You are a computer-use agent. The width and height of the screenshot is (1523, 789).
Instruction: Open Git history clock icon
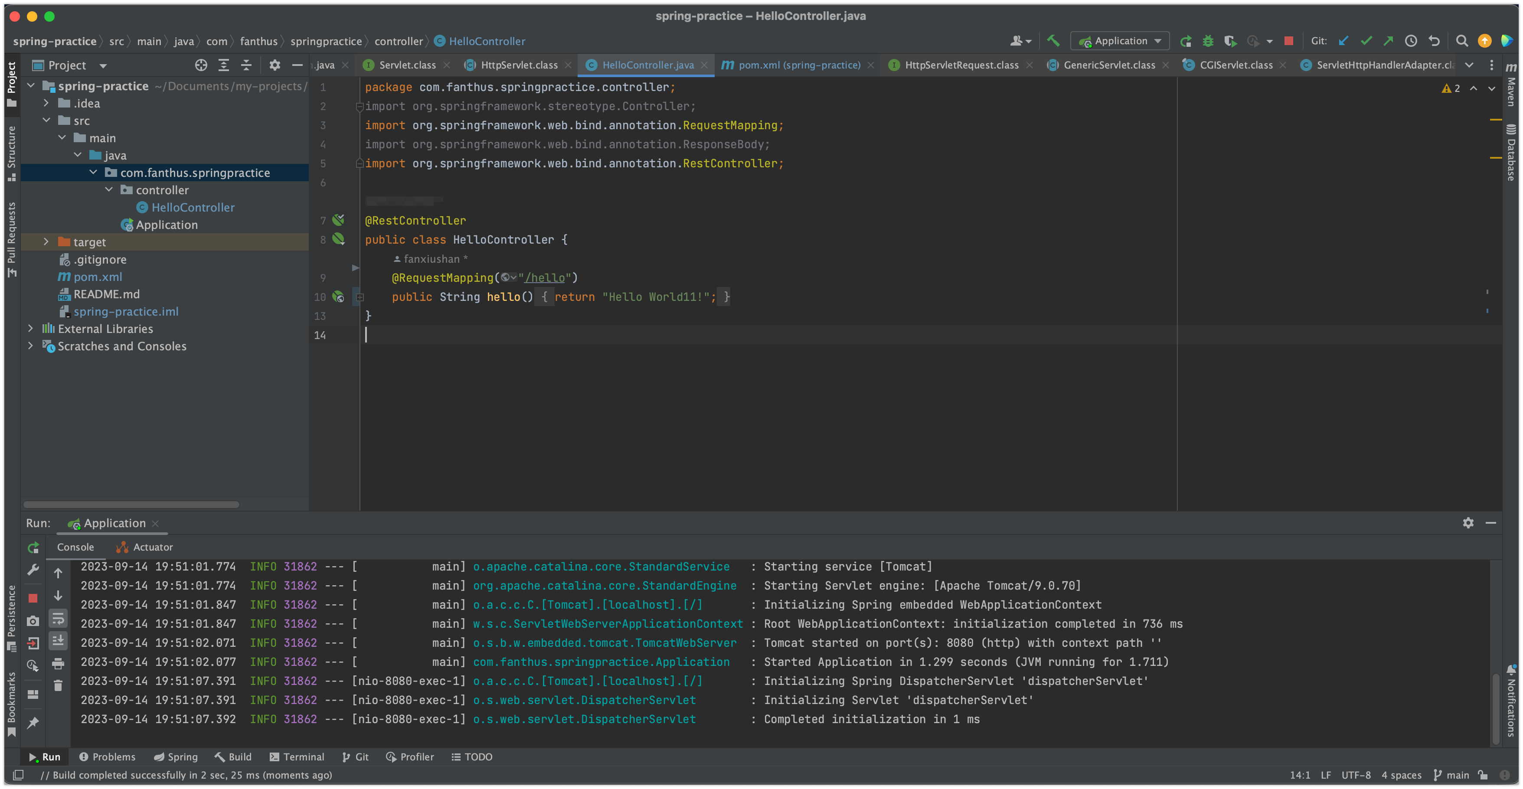(1411, 41)
